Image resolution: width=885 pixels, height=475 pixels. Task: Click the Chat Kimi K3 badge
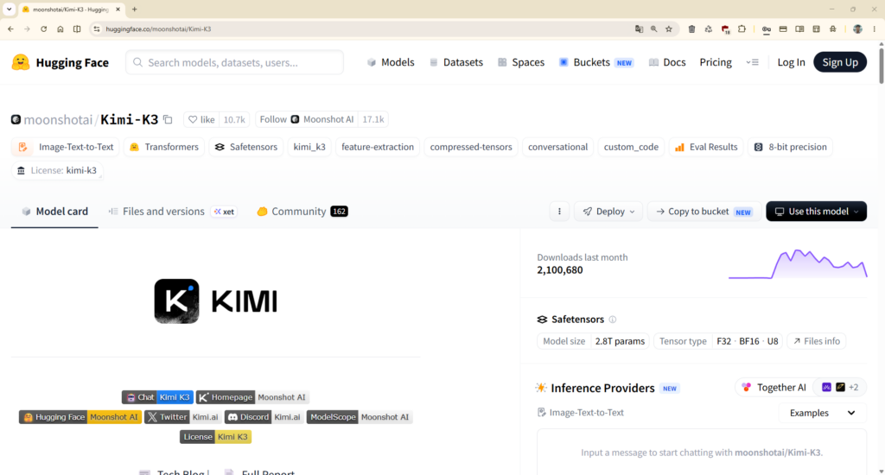coord(157,397)
